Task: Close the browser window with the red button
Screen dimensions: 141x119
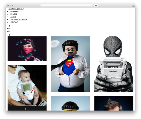Action: pyautogui.click(x=8, y=6)
